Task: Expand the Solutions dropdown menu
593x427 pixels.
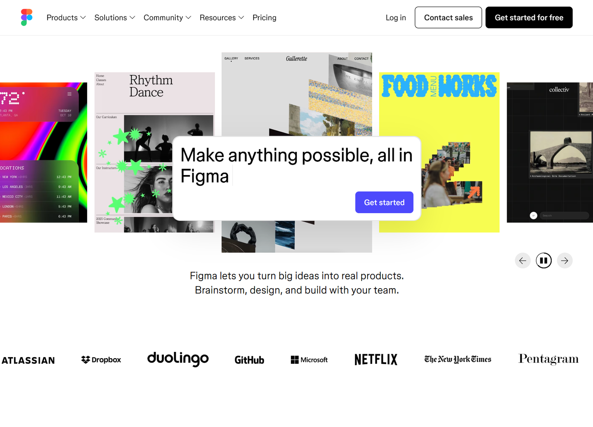Action: tap(115, 18)
